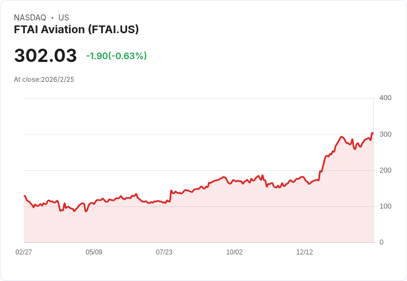Viewport: 407px width, 281px height.
Task: Select the 02/27 date on the x-axis
Action: point(24,252)
